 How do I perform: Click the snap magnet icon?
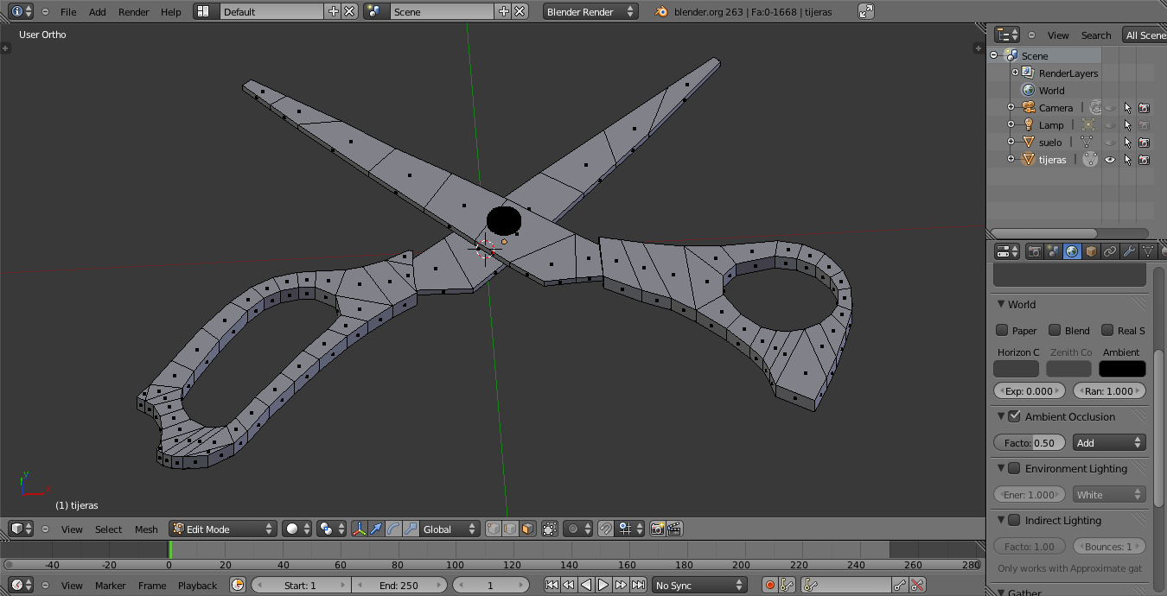pos(606,529)
